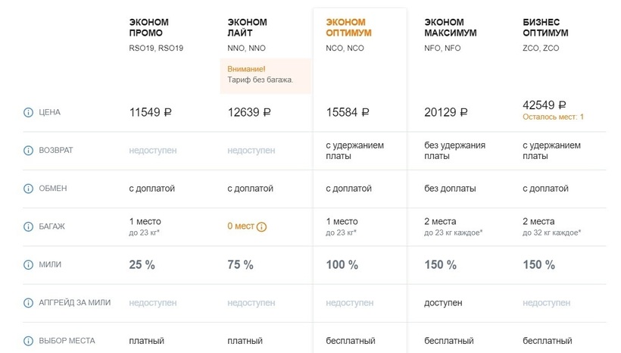Click the 11549 ₽ price

click(151, 113)
